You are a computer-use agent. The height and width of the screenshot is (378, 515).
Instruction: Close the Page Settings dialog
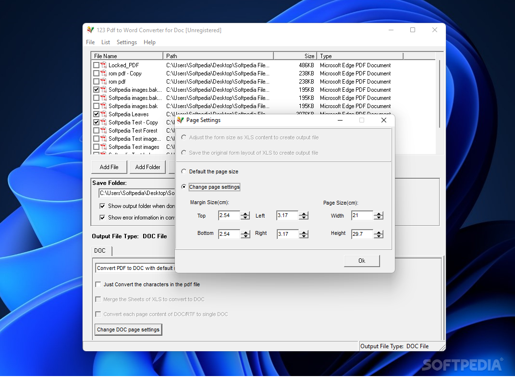point(384,120)
